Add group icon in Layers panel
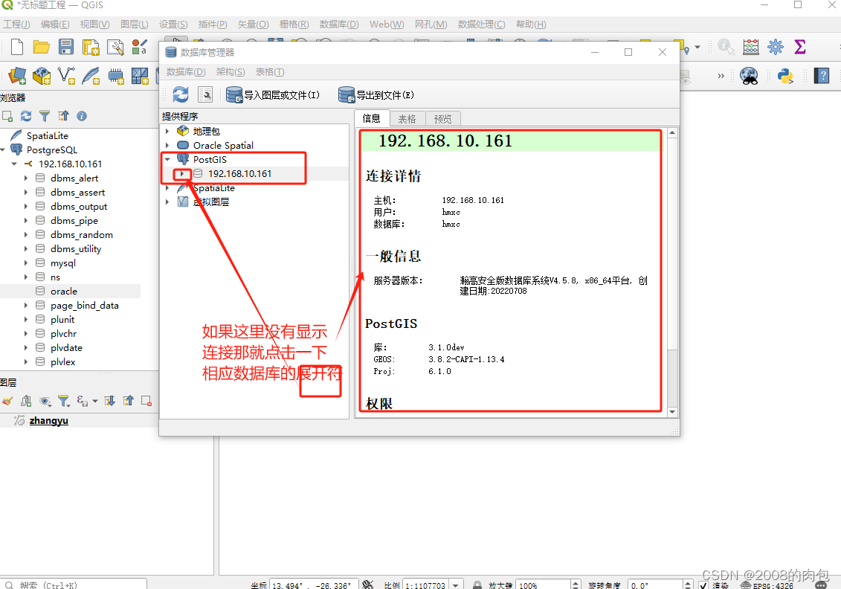Screen dimensions: 841x589 [x=26, y=401]
